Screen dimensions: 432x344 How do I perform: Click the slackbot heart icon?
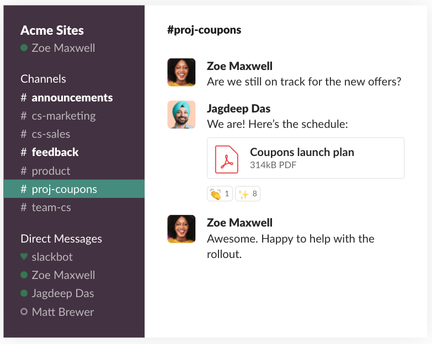pyautogui.click(x=24, y=257)
